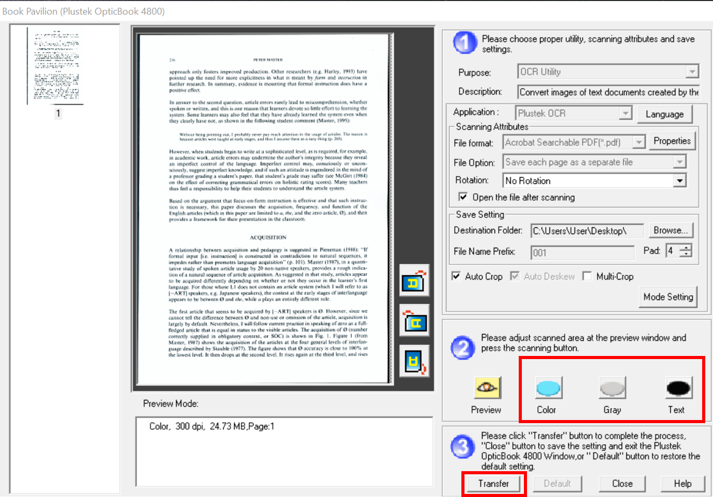The height and width of the screenshot is (497, 713).
Task: Click the Destination Folder path field
Action: [587, 231]
